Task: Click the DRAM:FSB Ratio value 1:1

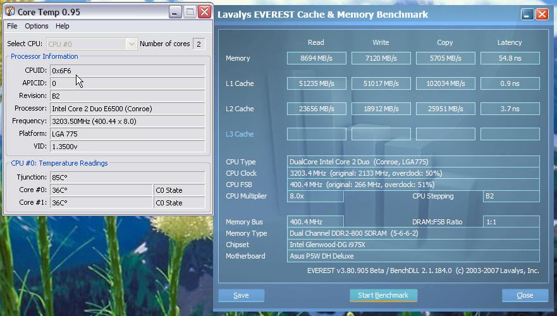Action: point(511,222)
